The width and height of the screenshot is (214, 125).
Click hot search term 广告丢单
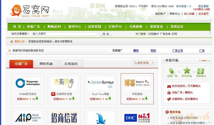coord(165,34)
